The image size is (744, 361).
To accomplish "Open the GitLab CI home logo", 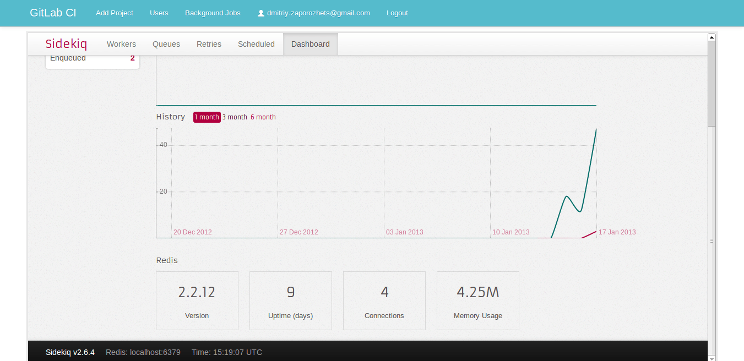I will (53, 13).
